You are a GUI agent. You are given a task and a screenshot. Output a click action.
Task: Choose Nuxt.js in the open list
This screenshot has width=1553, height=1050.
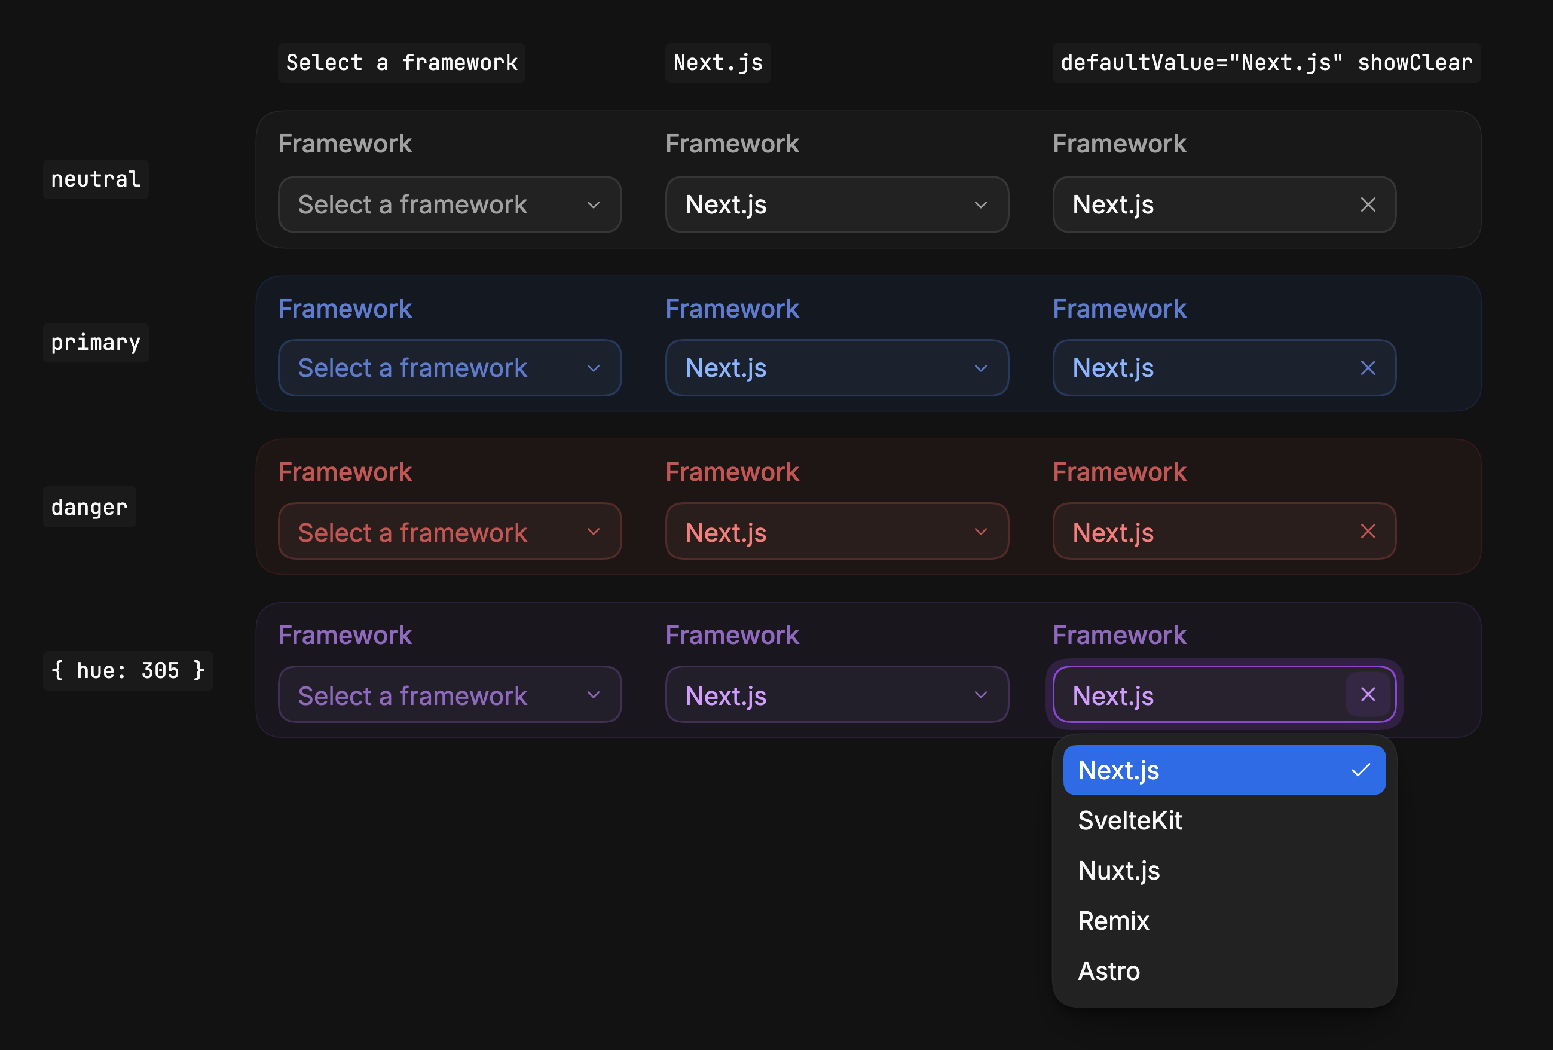1224,870
